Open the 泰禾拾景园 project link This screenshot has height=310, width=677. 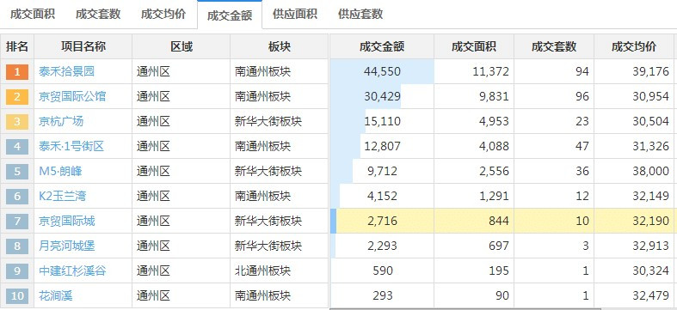click(66, 71)
